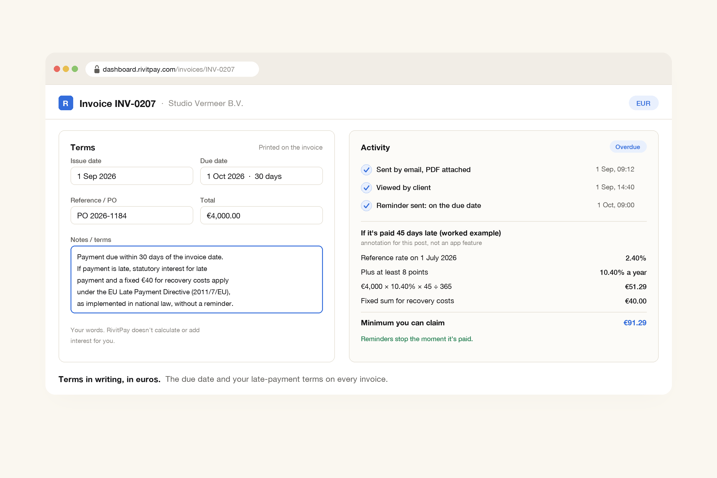This screenshot has width=717, height=478.
Task: Click inside the Notes / terms text box
Action: [197, 280]
